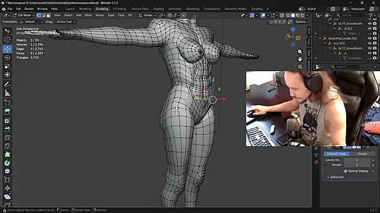The width and height of the screenshot is (380, 213).
Task: Select the Annotate tool
Action: (7, 84)
